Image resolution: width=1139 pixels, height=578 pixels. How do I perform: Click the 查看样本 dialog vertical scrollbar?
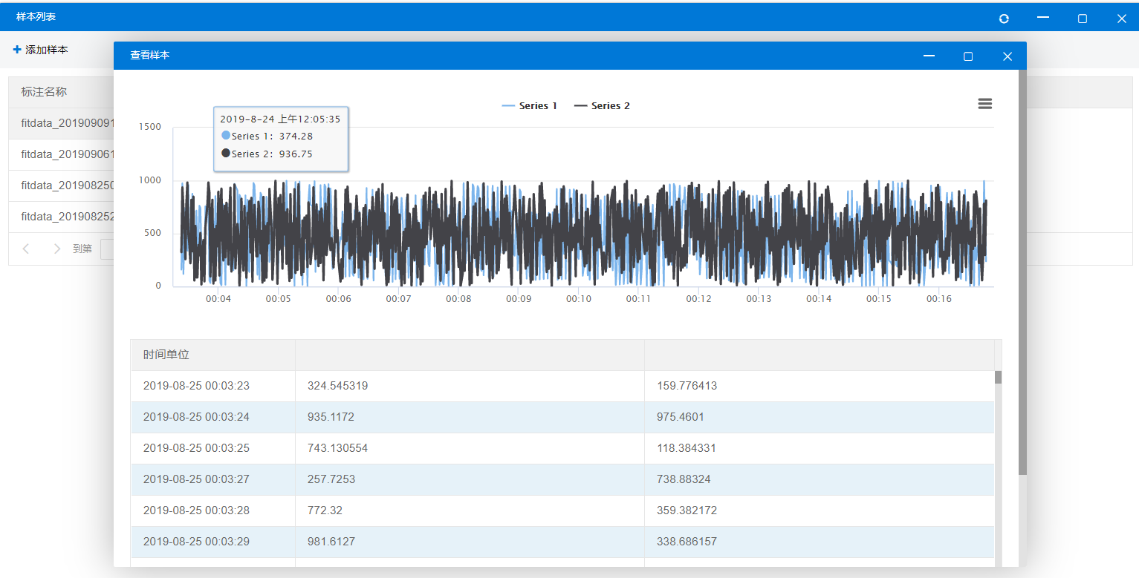(x=1022, y=272)
